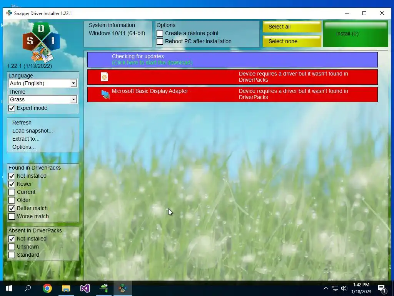Select the Microsoft Basic Display Adapter row
Image resolution: width=394 pixels, height=296 pixels.
[232, 94]
